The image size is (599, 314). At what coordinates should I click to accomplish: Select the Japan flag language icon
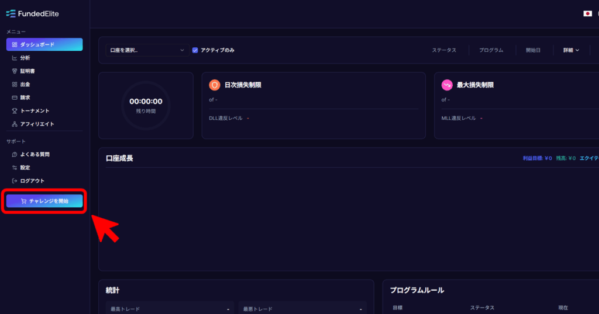click(587, 14)
